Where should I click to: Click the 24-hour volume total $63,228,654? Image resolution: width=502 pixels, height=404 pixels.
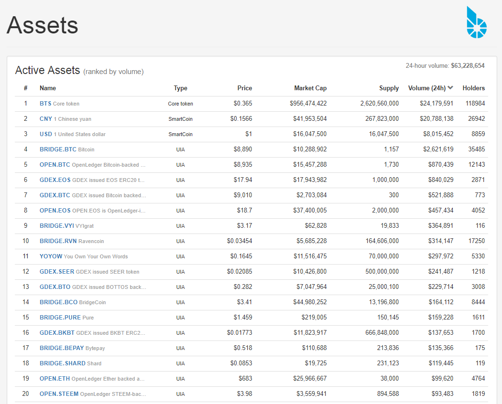point(468,65)
